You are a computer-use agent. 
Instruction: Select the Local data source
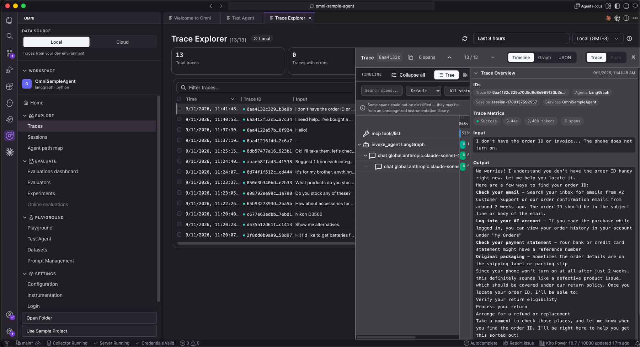(x=56, y=42)
